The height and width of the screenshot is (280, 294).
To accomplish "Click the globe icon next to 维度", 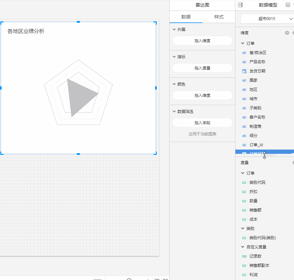I will pyautogui.click(x=287, y=33).
